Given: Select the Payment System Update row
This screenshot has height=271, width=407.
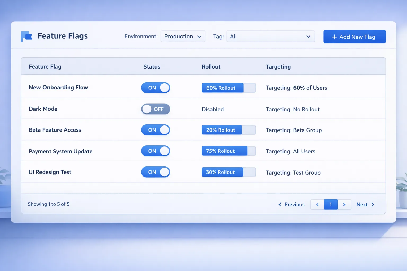Looking at the screenshot, I should click(x=61, y=151).
